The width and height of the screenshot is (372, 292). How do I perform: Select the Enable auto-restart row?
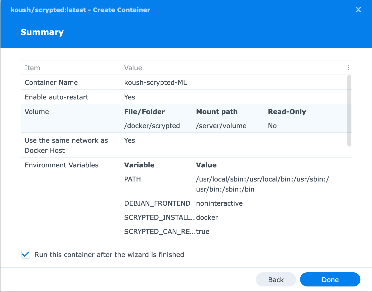coord(57,97)
